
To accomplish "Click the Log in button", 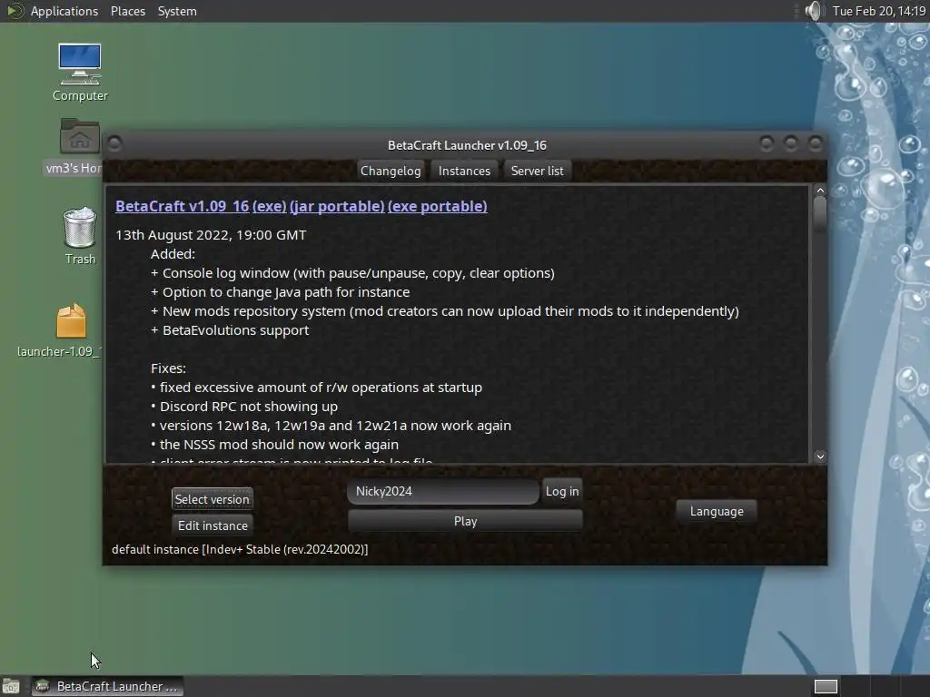I will tap(562, 491).
